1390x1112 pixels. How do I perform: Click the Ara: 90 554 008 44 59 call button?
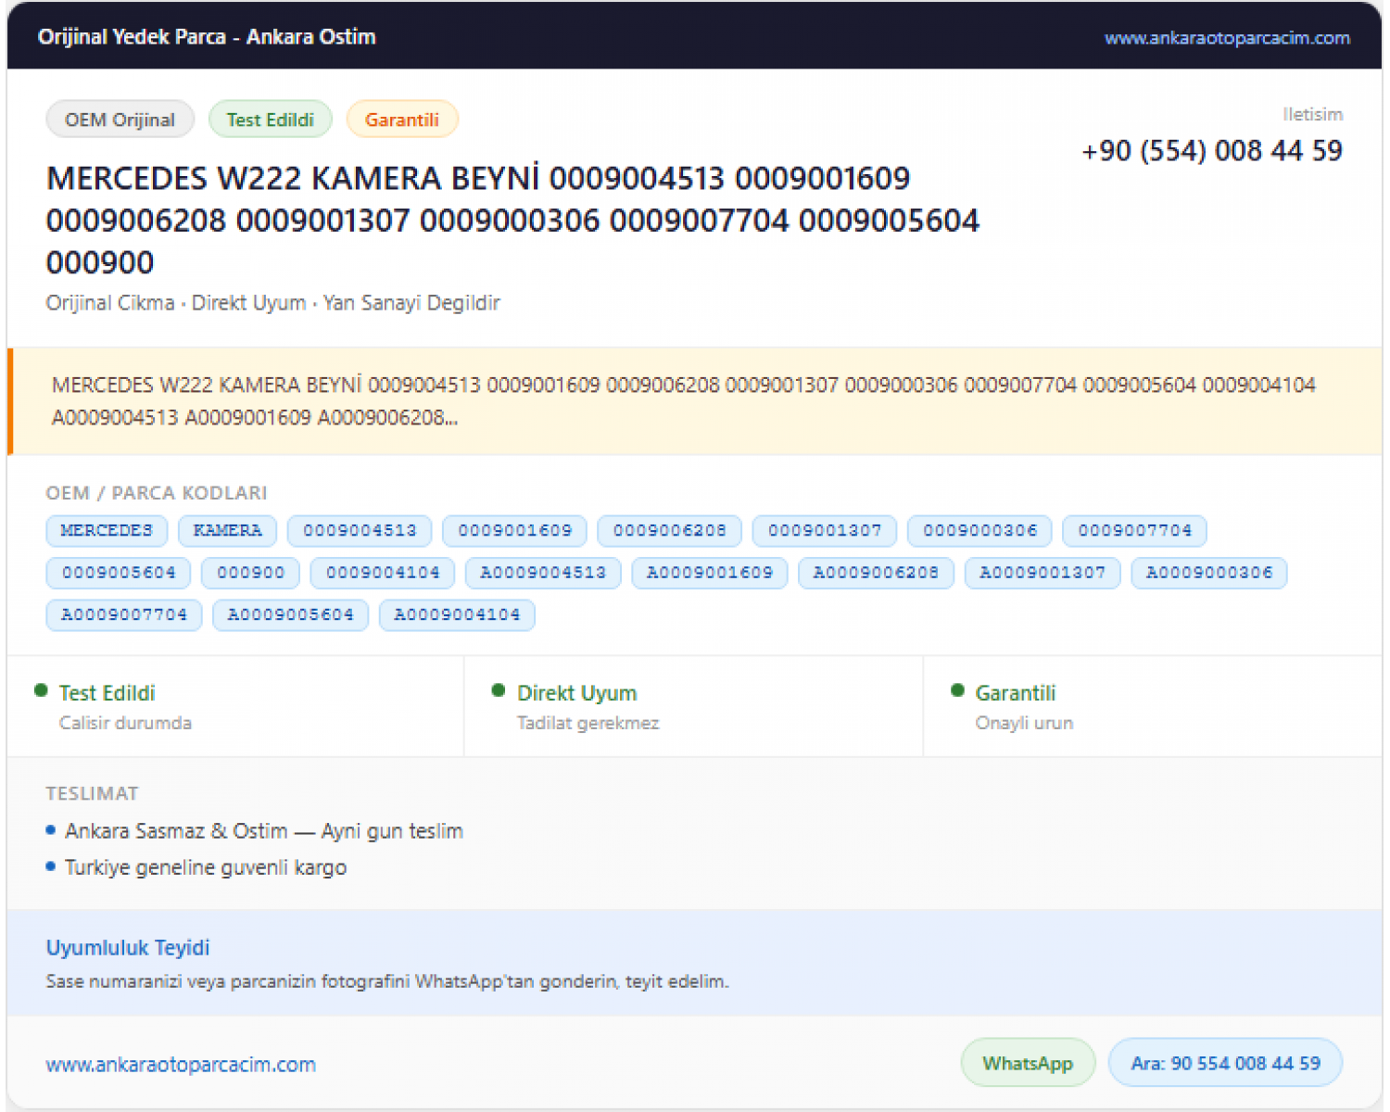pos(1225,1063)
